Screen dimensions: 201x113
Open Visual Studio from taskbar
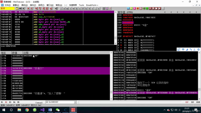pyautogui.click(x=42, y=110)
